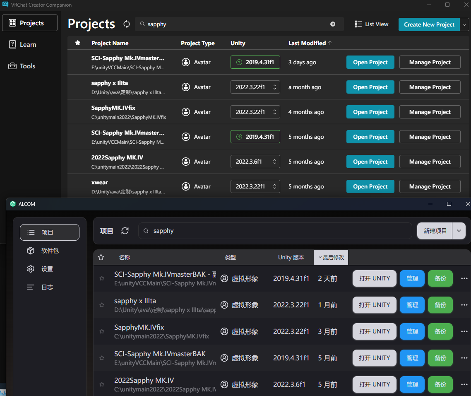Open more options for SapphyMK.IVfix in ALCOM

tap(464, 331)
